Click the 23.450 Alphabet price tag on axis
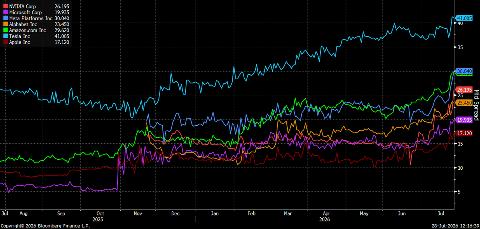480x229 pixels. click(x=464, y=103)
